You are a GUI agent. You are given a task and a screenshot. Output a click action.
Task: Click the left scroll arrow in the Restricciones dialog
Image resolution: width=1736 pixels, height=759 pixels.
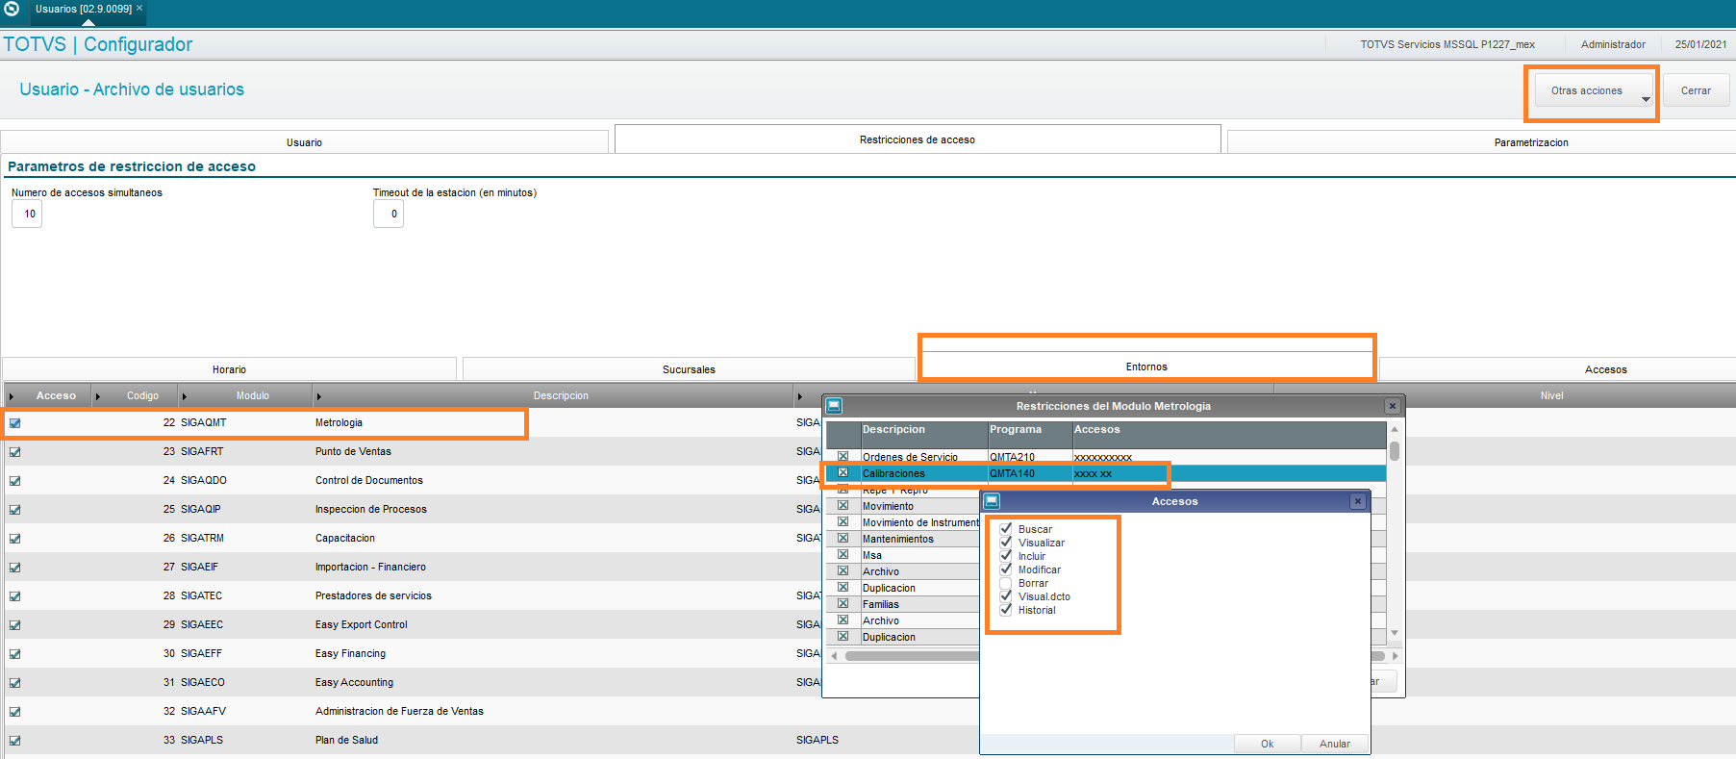click(x=834, y=656)
